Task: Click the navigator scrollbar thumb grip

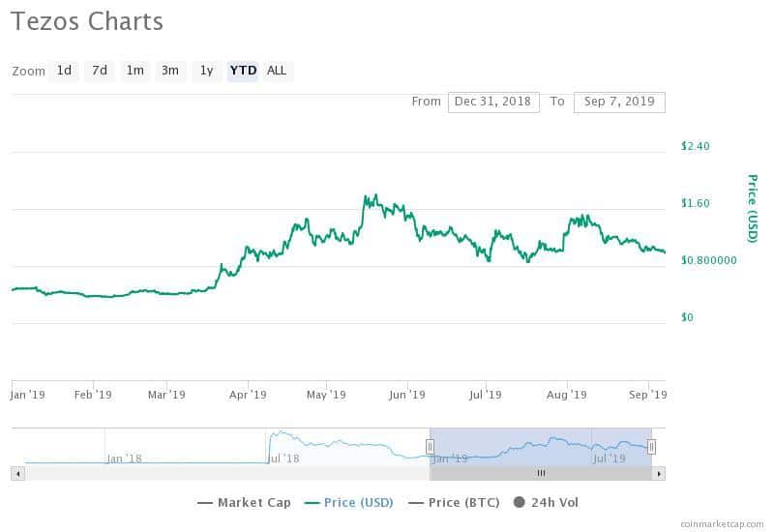Action: [541, 473]
